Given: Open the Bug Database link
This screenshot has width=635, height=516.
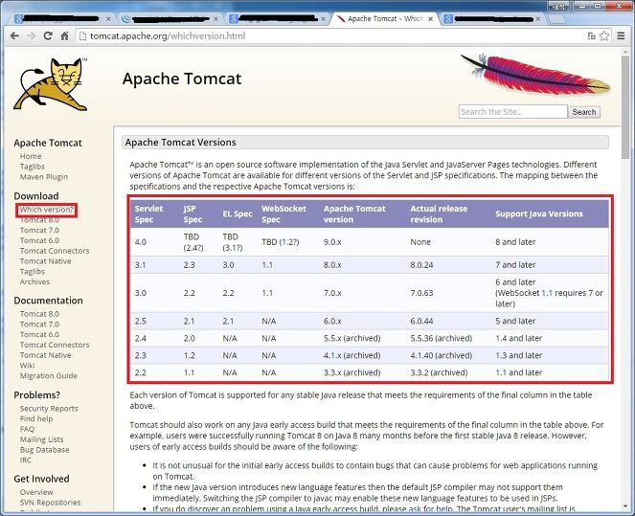Looking at the screenshot, I should (x=45, y=450).
